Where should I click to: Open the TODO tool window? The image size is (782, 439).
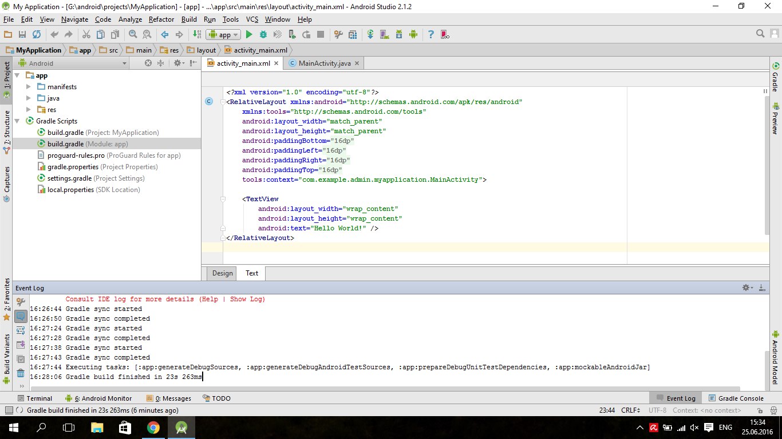click(216, 398)
